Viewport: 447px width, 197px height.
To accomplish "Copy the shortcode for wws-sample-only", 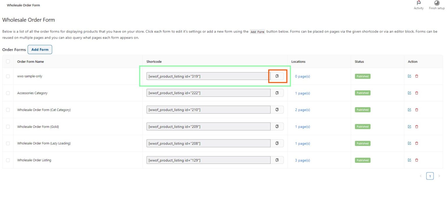I will pos(277,76).
